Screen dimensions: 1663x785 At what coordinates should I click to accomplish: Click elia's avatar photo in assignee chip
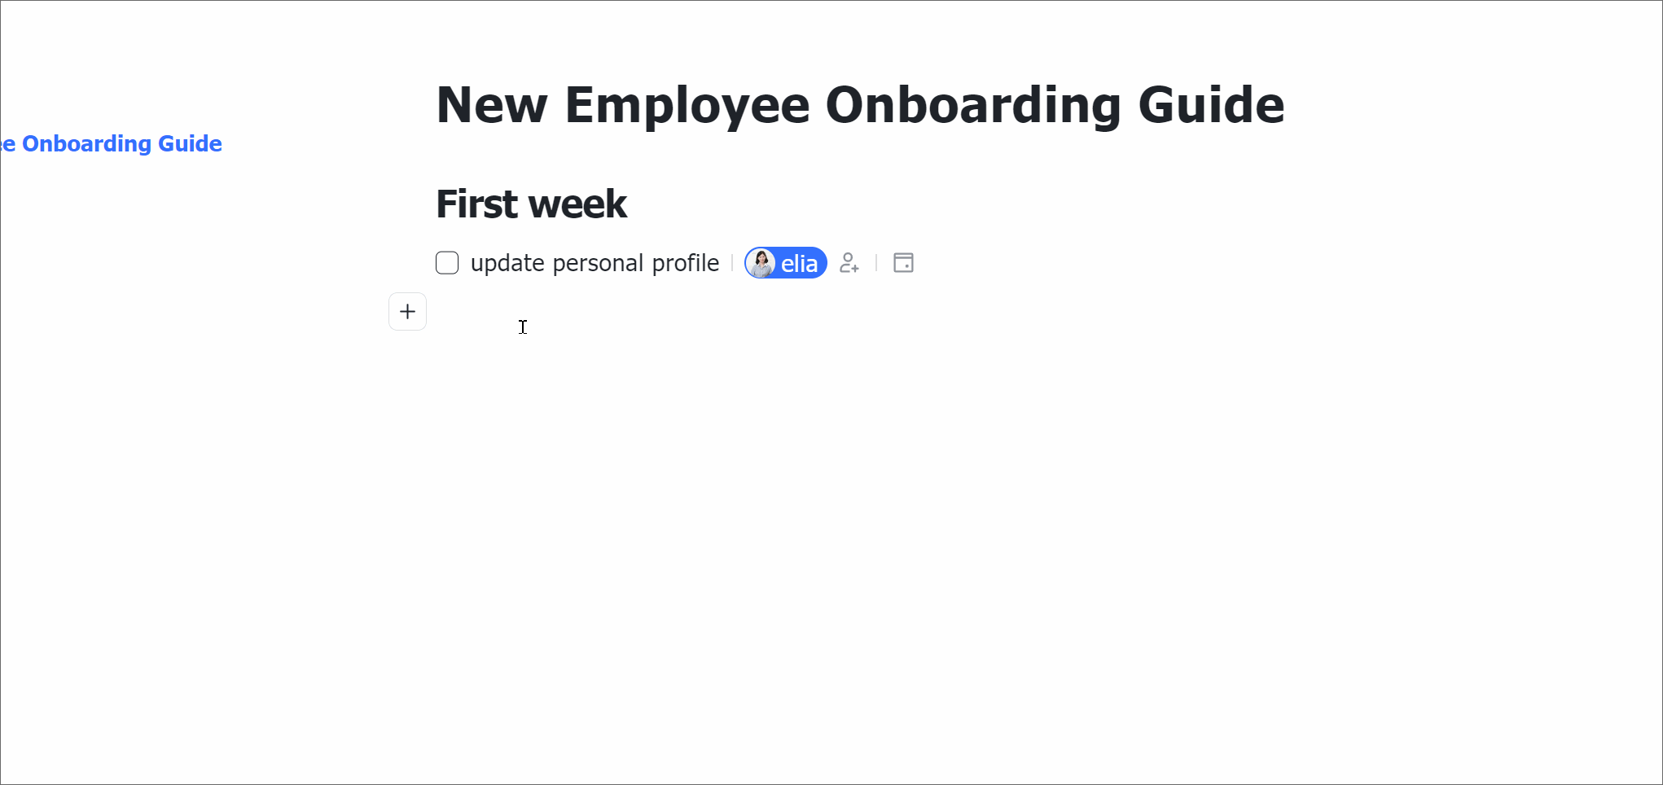click(761, 263)
